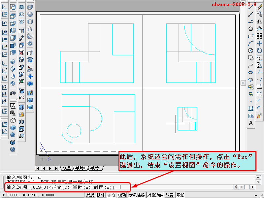Toggle 捕捉 snap mode
The width and height of the screenshot is (264, 198).
point(90,195)
